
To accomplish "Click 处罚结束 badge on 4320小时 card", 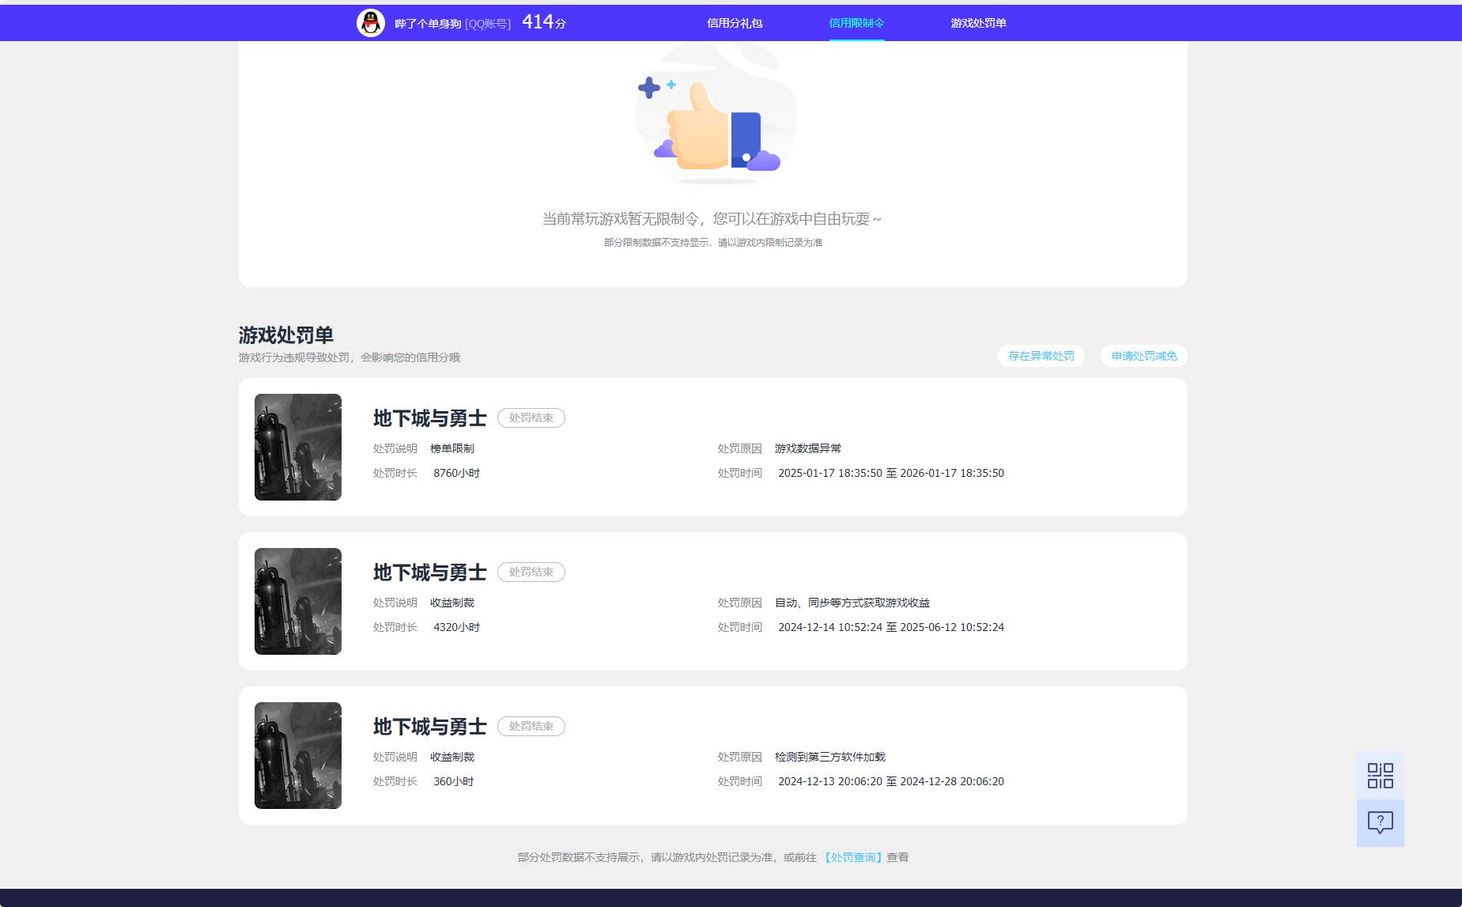I will [531, 572].
